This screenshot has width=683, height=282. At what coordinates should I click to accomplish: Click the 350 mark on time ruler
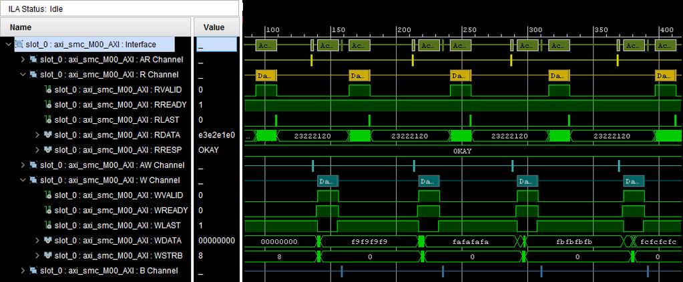[x=601, y=30]
